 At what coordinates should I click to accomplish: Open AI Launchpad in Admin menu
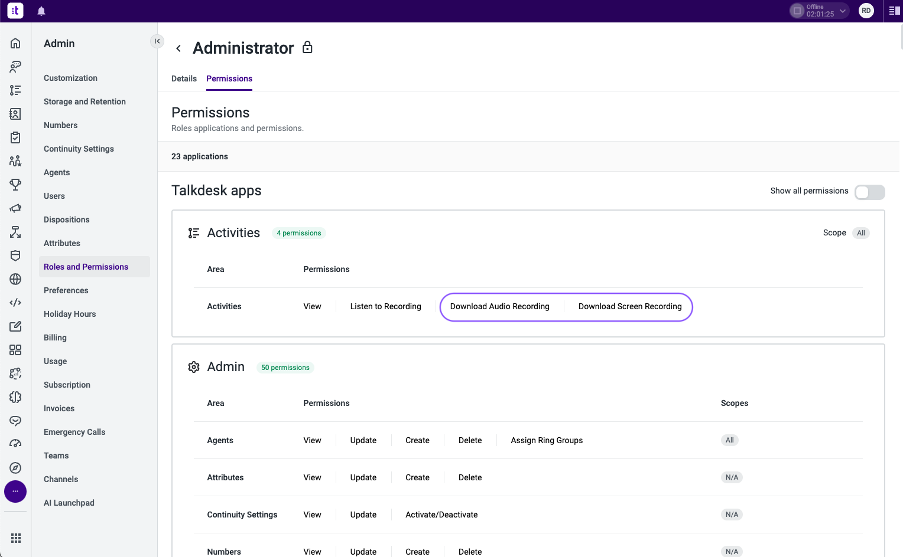[x=69, y=503]
